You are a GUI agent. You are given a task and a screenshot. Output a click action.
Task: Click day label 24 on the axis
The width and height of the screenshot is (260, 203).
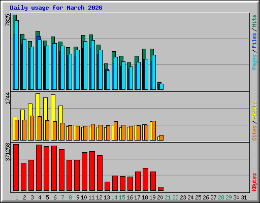(190, 197)
